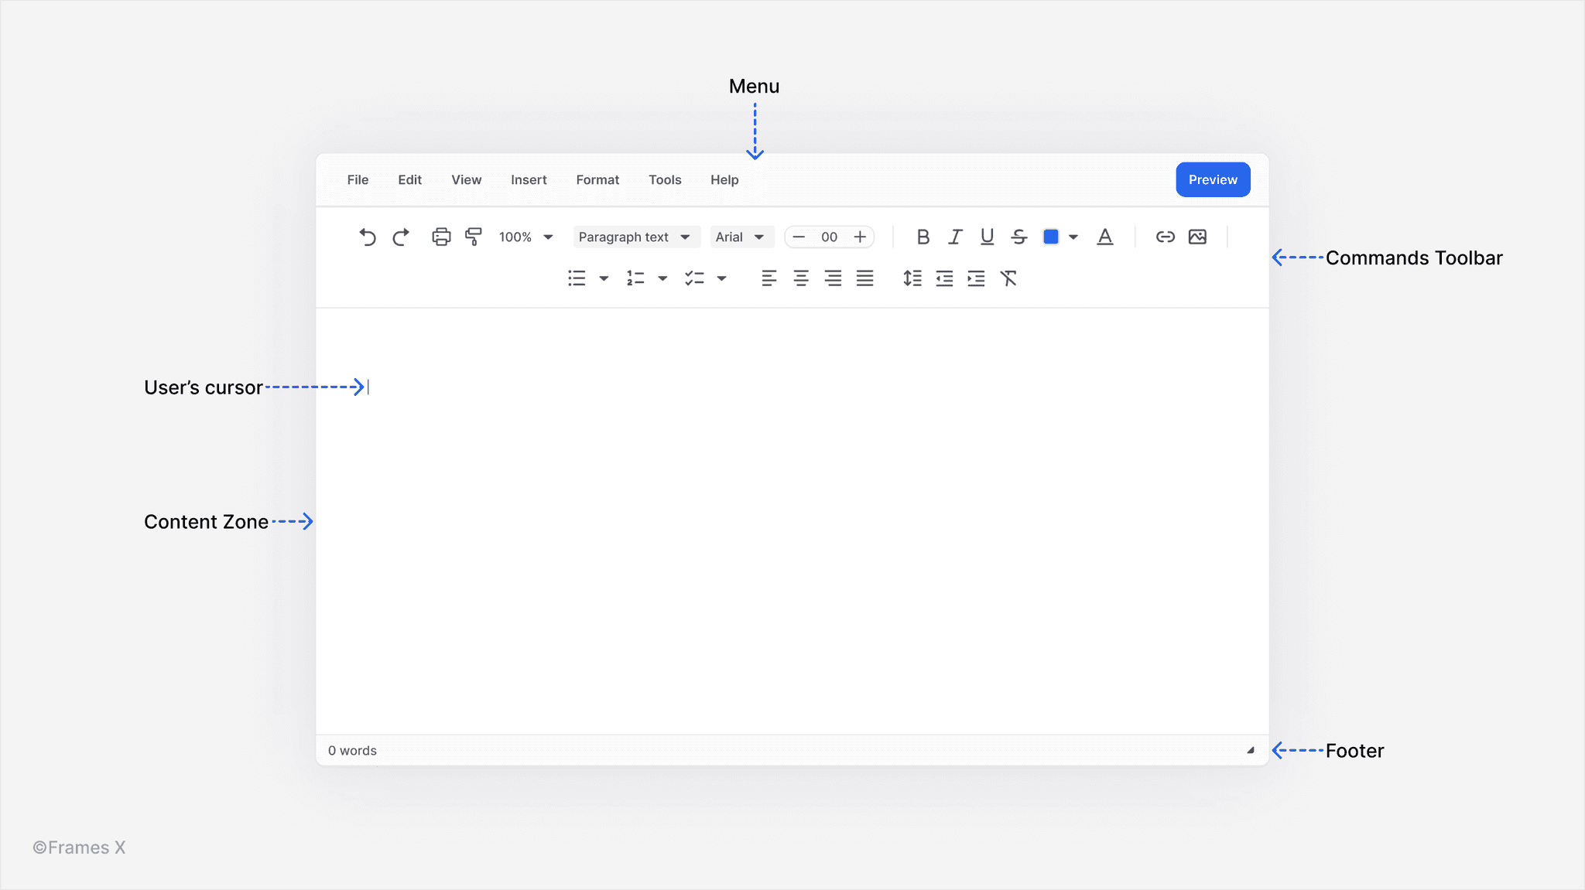
Task: Open the Paragraph text style dropdown
Action: point(635,237)
